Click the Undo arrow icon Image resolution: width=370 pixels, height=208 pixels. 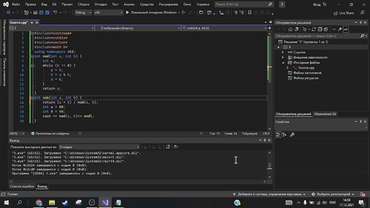click(x=55, y=13)
